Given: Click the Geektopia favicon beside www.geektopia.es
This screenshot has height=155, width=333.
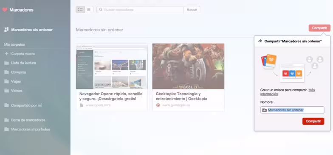Looking at the screenshot, I should point(158,105).
